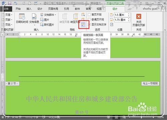Enable Different Odd & Even Pages checkbox

tap(89, 20)
